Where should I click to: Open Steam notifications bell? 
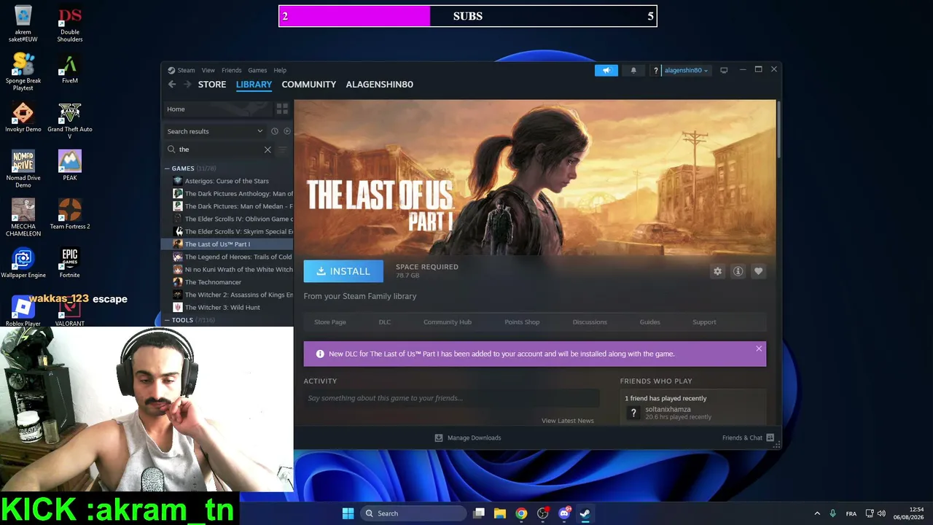click(633, 70)
